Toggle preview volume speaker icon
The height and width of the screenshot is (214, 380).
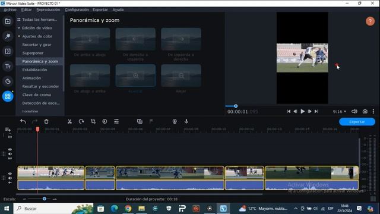coord(354,111)
